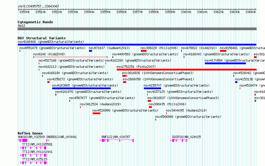Screen dimensions: 265x166
Task: Click the nsv971637 (Sudmant2013) label
Action: [x=109, y=48]
